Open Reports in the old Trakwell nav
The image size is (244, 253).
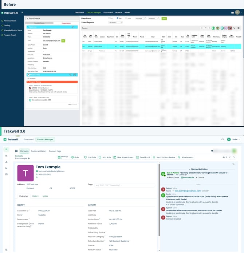(119, 12)
